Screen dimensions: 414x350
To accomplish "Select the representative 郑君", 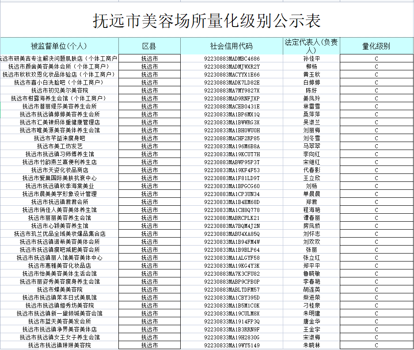I will 311,202.
